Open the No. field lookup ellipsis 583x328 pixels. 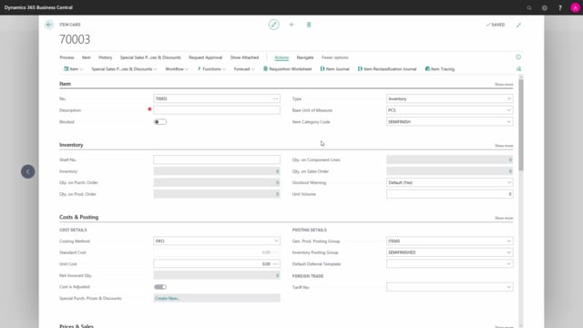275,98
